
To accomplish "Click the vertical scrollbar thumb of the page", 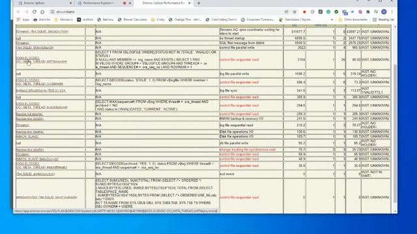I will 395,133.
